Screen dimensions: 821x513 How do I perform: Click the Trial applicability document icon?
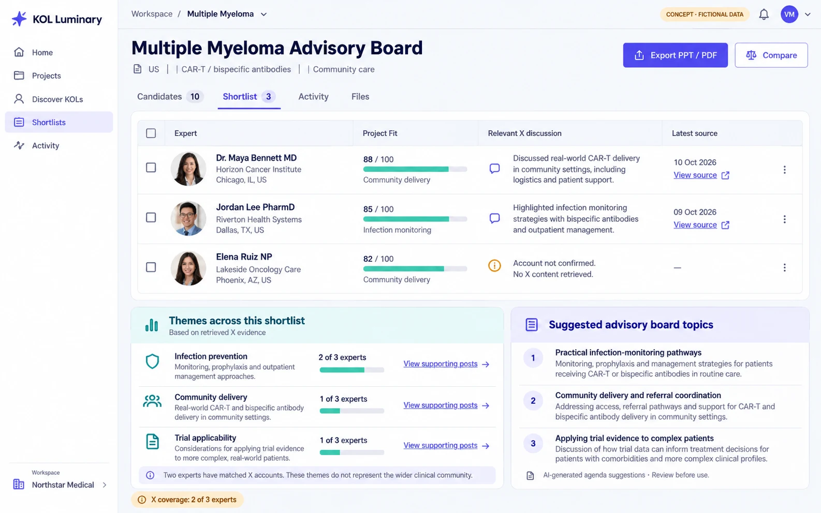pyautogui.click(x=152, y=442)
